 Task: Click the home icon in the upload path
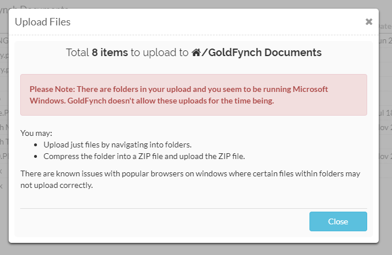click(x=196, y=53)
